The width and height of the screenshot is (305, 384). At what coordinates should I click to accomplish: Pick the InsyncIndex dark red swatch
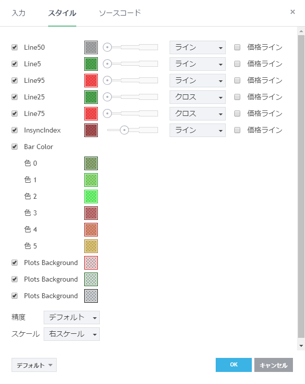point(91,131)
